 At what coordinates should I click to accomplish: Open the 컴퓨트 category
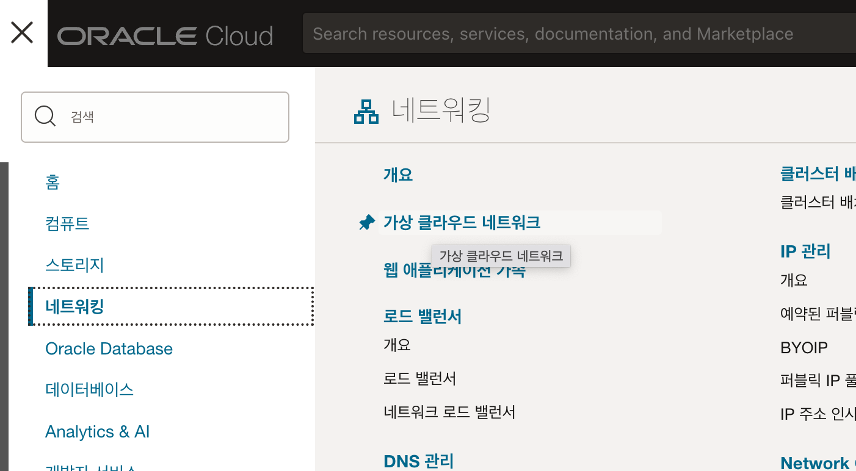(x=68, y=224)
